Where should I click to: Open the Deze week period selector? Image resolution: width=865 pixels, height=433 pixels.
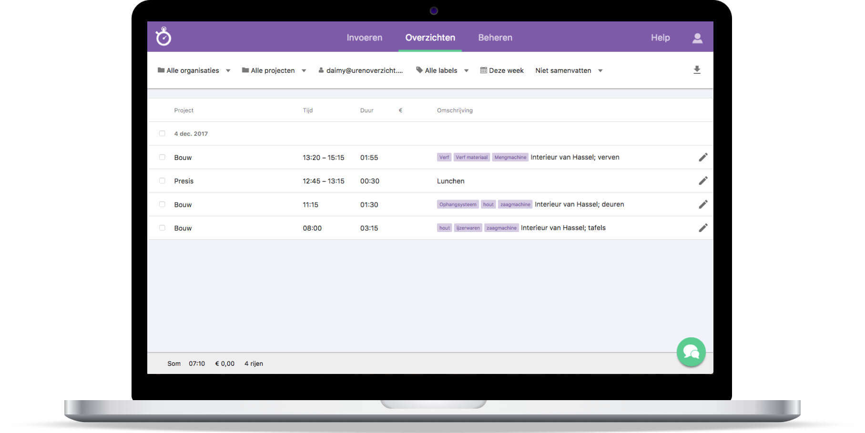[x=502, y=70]
